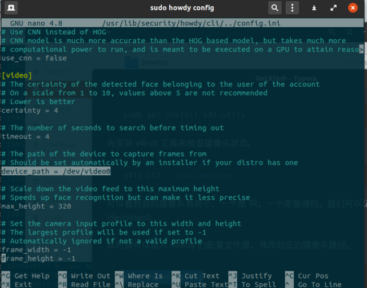Click the '^R Read File' shortcut
This screenshot has width=367, height=288.
click(84, 285)
